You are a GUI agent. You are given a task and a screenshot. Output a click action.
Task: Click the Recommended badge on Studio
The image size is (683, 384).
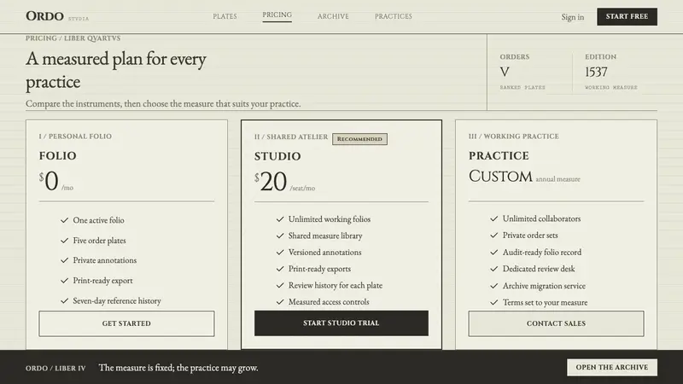[359, 139]
